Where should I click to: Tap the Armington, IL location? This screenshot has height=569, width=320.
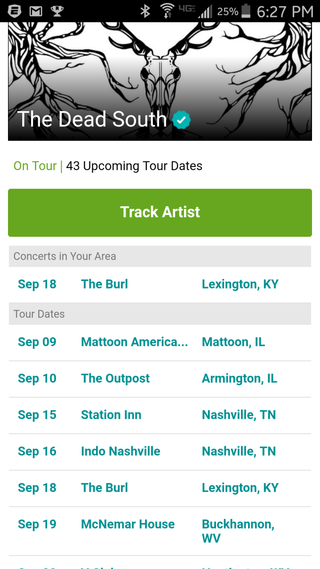(240, 379)
